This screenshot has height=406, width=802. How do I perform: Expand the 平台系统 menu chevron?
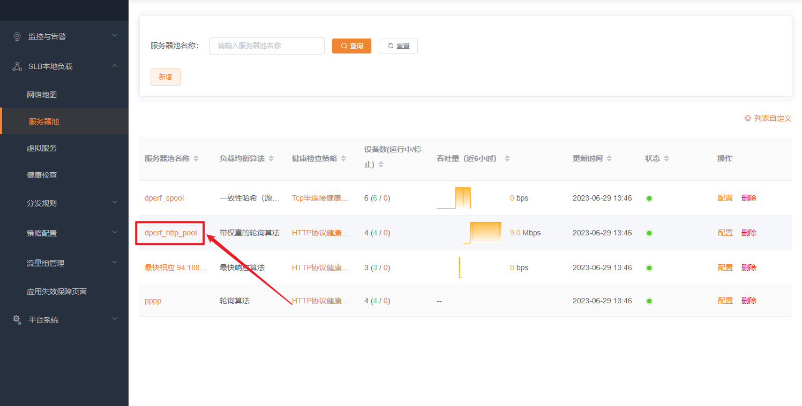pyautogui.click(x=114, y=319)
